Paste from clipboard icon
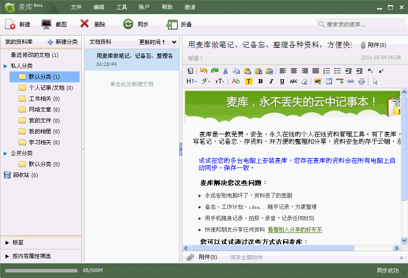Image resolution: width=408 pixels, height=278 pixels. (x=247, y=71)
